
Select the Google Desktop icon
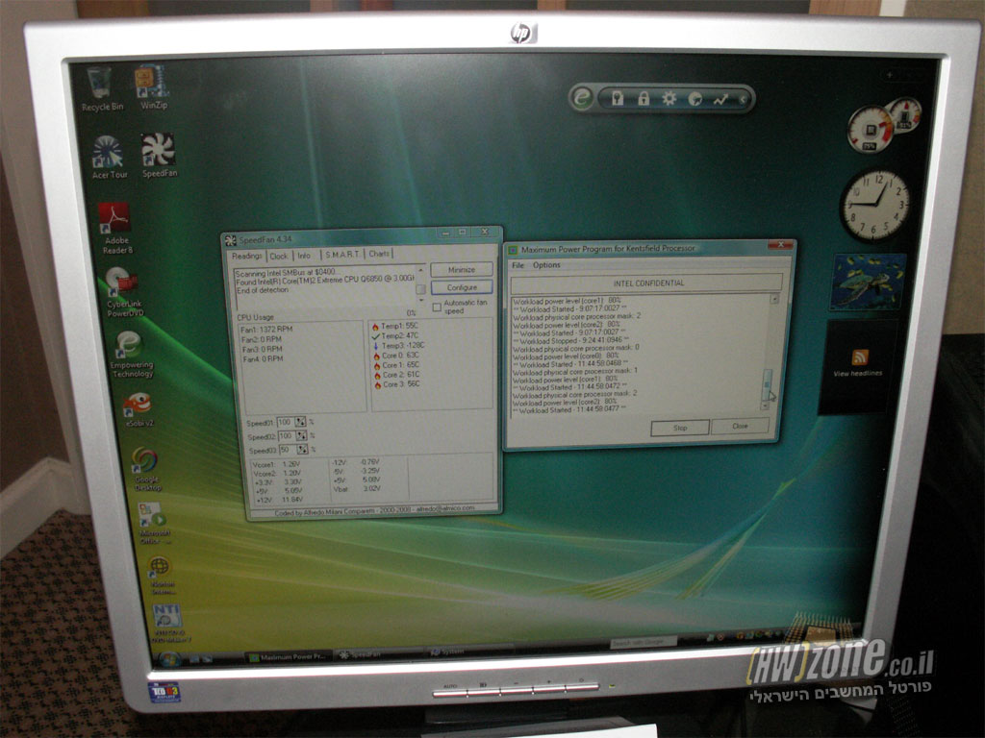pos(146,469)
